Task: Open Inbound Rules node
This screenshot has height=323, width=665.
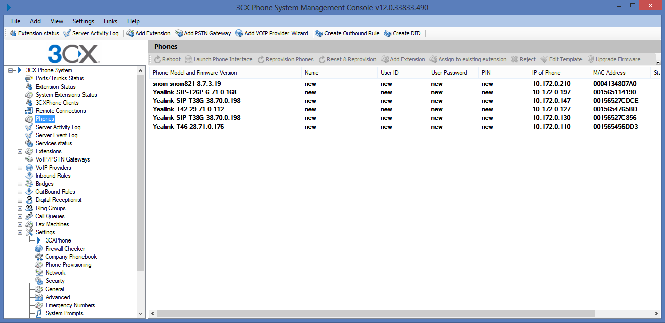Action: click(x=53, y=176)
